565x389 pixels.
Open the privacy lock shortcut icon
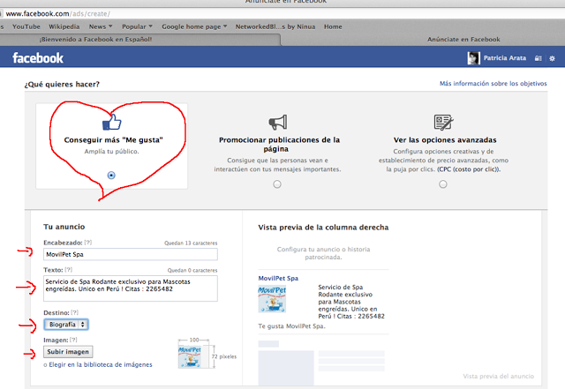(x=538, y=58)
